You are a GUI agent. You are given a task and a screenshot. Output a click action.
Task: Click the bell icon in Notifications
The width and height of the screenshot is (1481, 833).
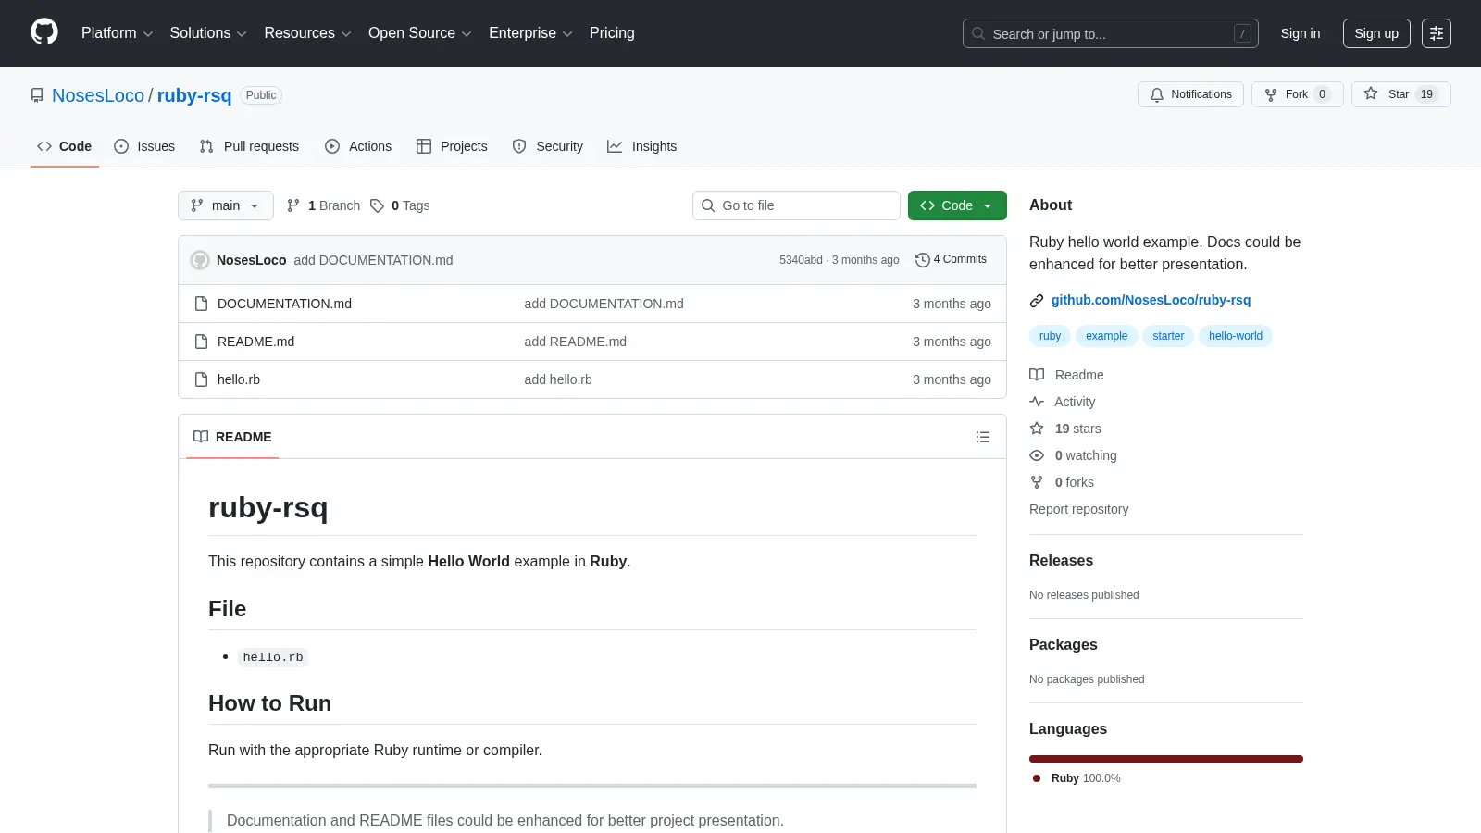coord(1157,94)
